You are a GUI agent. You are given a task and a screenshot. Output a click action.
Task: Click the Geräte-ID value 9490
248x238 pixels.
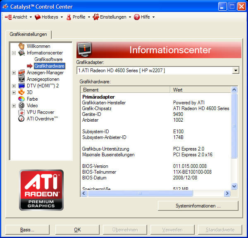coord(178,114)
